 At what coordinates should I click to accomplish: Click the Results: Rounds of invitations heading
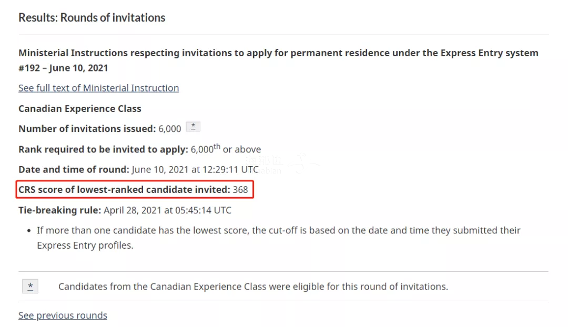click(x=92, y=17)
